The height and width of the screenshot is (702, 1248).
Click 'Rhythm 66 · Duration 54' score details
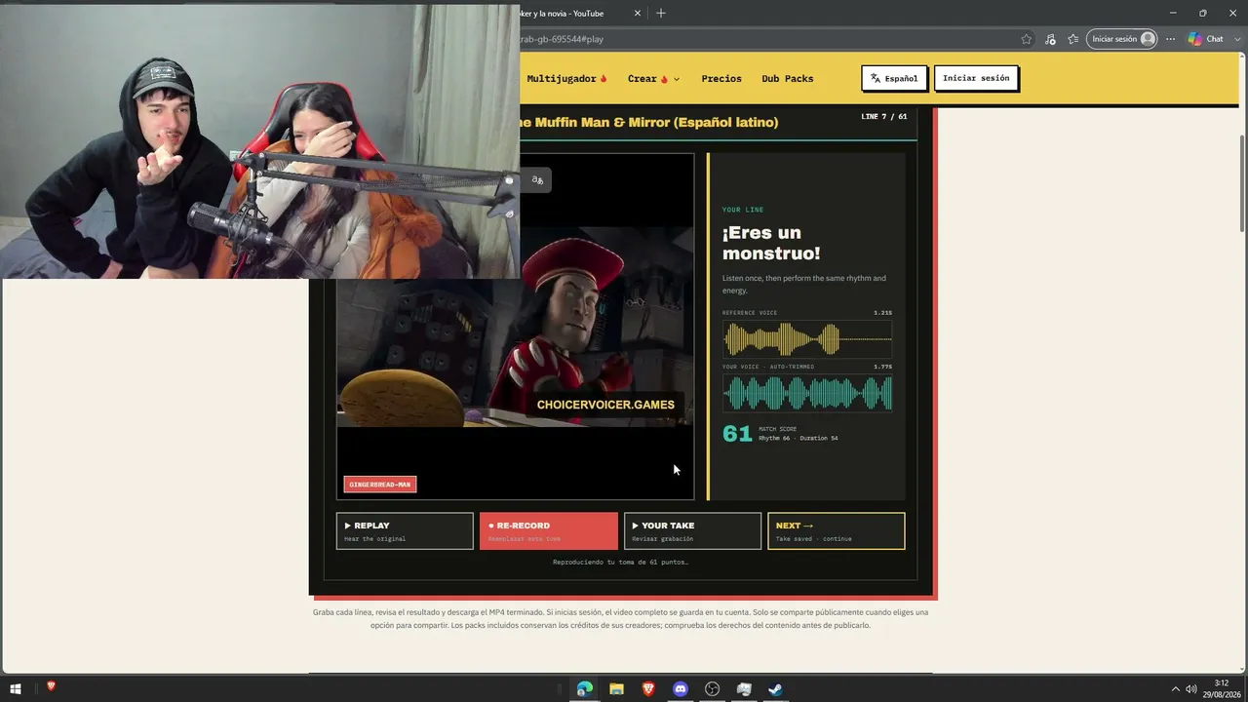click(x=799, y=439)
